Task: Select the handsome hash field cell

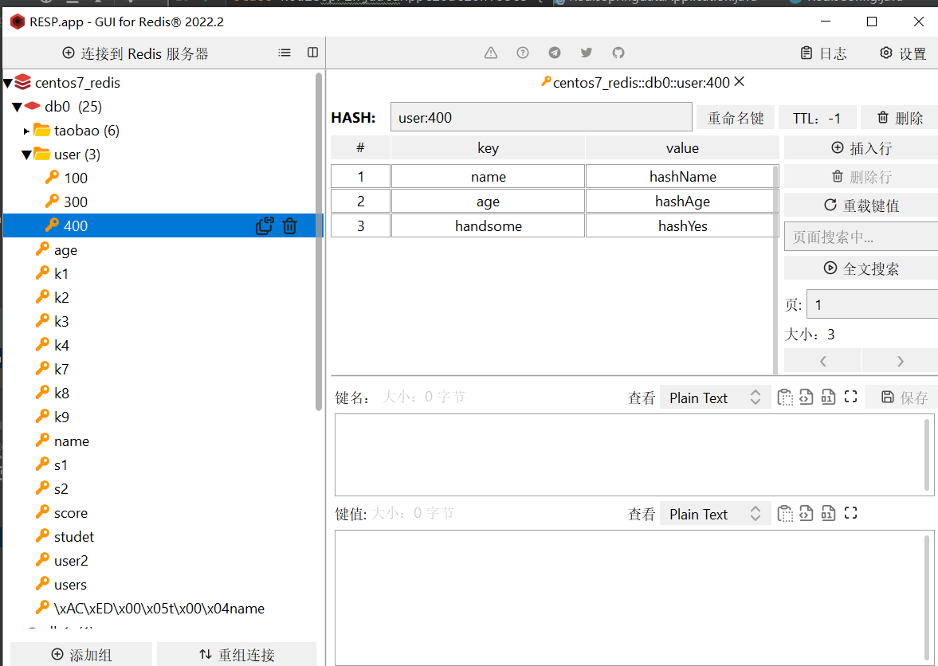Action: tap(488, 226)
